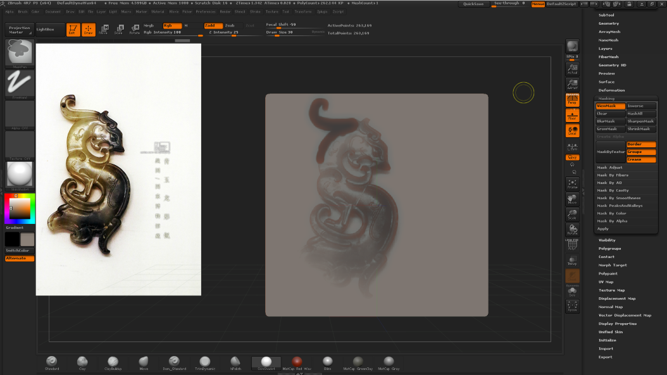Select the hPolish brush
The width and height of the screenshot is (667, 375).
(x=235, y=363)
